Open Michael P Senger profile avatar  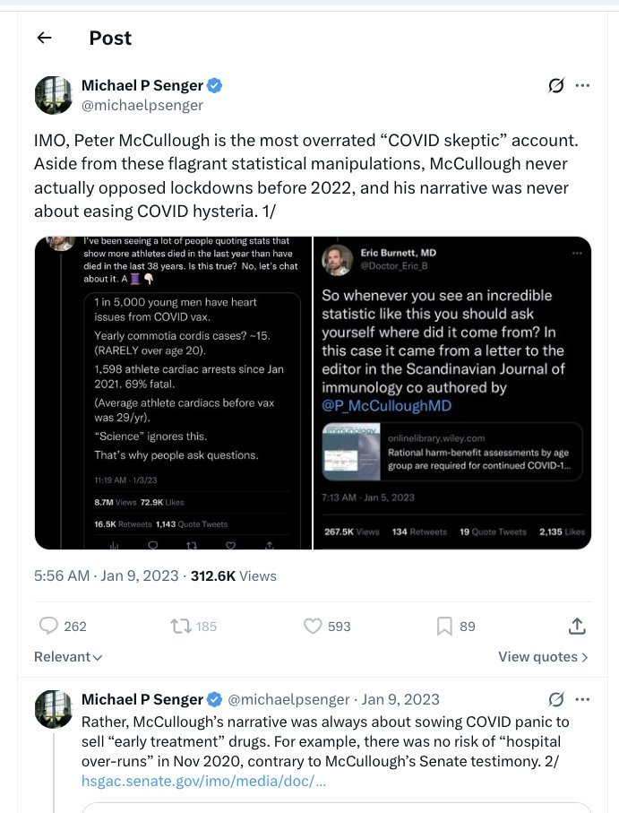[x=54, y=95]
